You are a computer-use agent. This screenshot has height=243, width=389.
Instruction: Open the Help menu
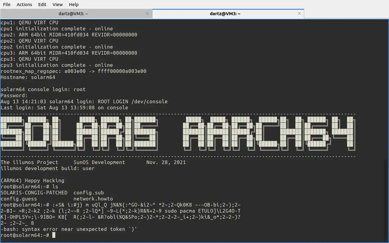click(74, 4)
